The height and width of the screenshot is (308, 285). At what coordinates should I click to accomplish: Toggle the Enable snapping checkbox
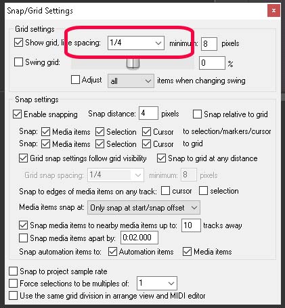click(18, 114)
